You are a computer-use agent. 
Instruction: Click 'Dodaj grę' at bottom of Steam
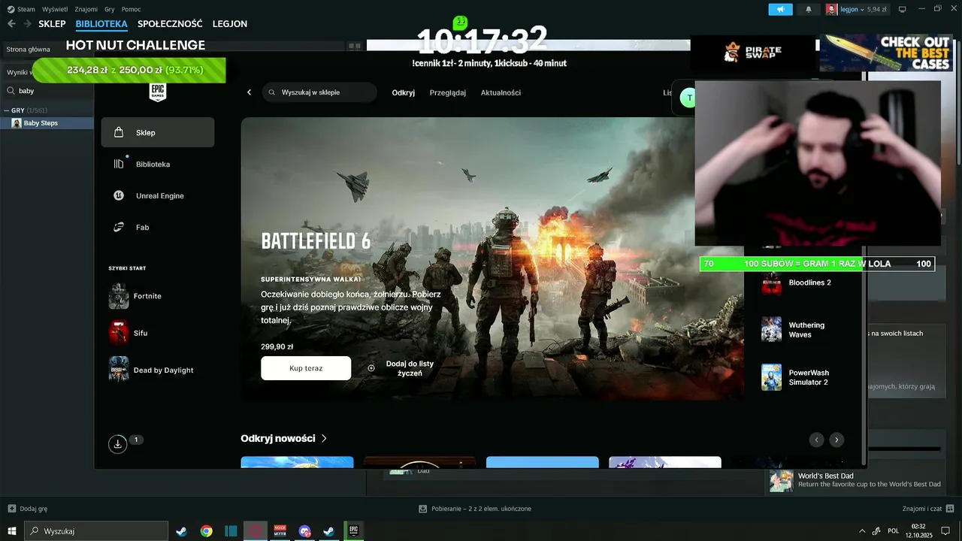(x=28, y=509)
